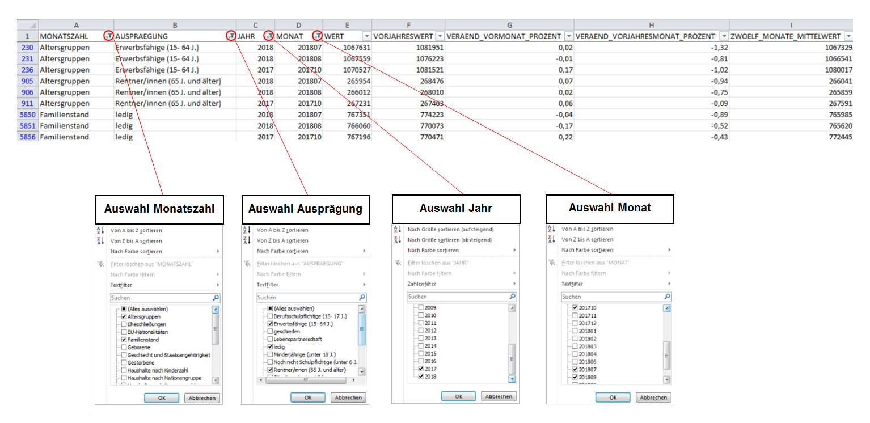The height and width of the screenshot is (423, 870).
Task: Click the Suchen search field under Auswahl Ausprägung
Action: pyautogui.click(x=306, y=298)
